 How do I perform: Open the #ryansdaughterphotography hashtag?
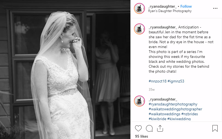point(173,104)
